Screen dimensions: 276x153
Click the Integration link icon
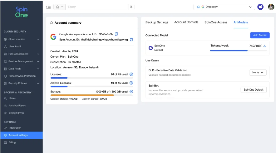5,128
